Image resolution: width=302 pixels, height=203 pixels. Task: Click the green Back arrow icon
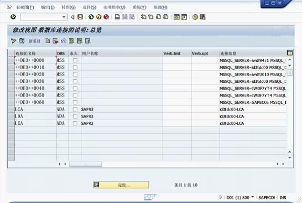tap(91, 17)
